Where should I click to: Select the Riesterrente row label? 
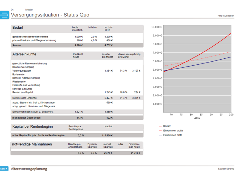pos(19,81)
